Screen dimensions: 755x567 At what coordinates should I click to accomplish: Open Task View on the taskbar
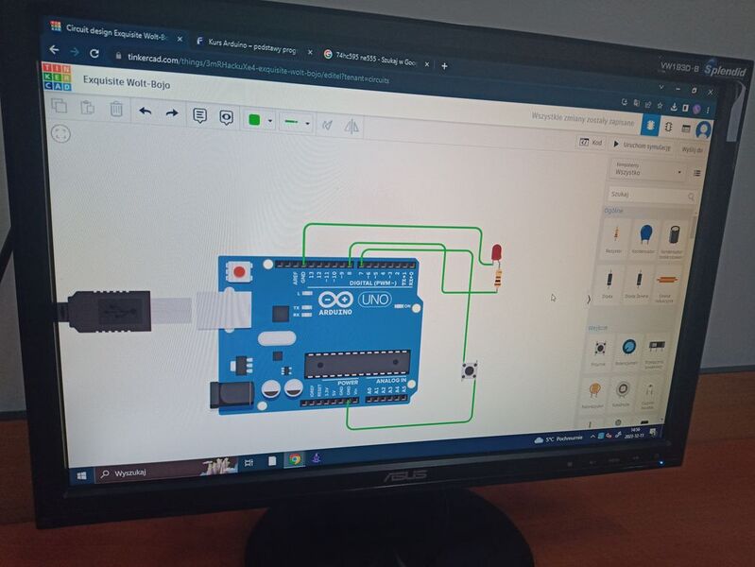click(x=249, y=462)
